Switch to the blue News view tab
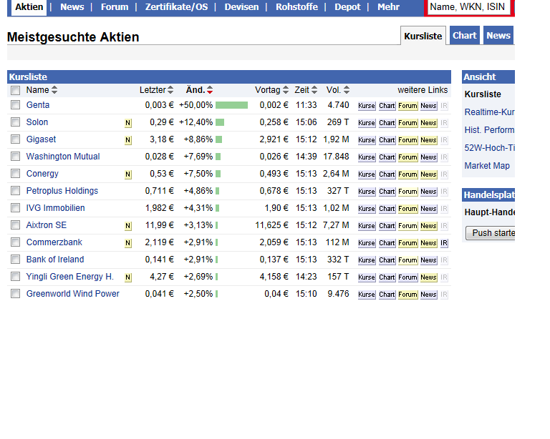The width and height of the screenshot is (550, 439). tap(498, 35)
